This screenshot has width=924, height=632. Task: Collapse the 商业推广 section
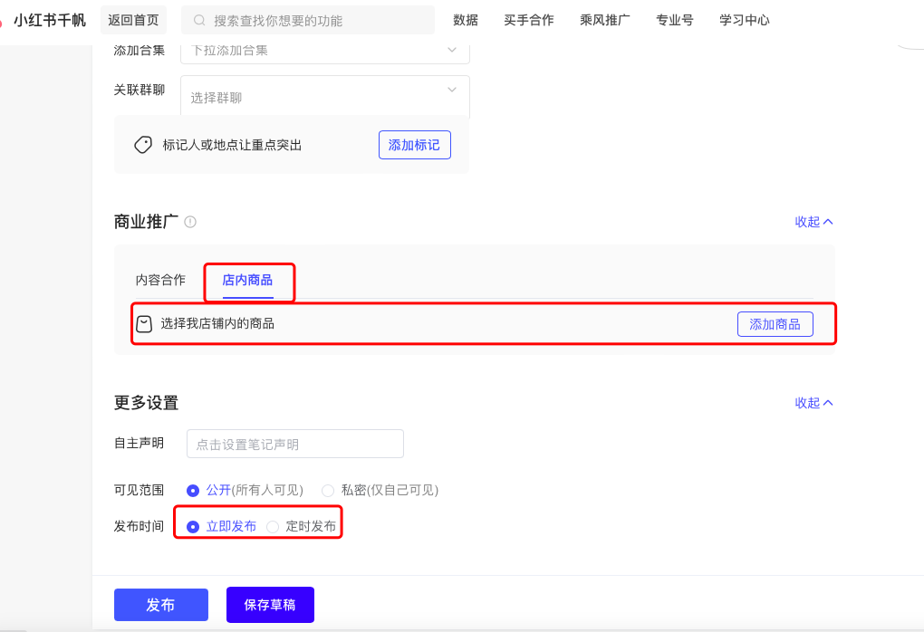[x=813, y=222]
